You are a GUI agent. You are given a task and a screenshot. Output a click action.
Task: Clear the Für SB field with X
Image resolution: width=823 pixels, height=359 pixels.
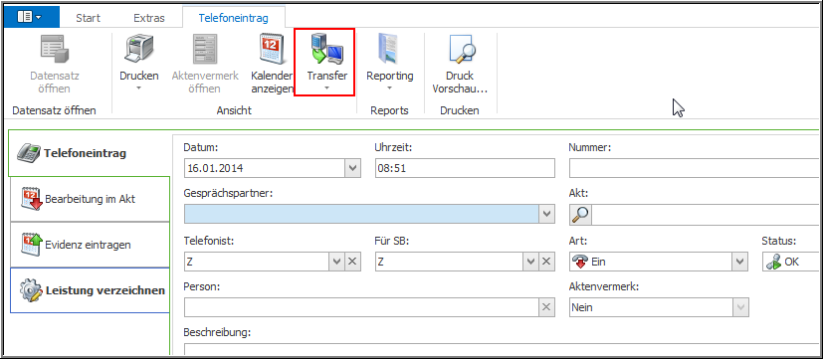546,262
